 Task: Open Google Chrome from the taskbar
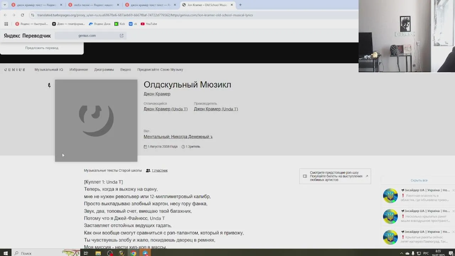coord(133,253)
